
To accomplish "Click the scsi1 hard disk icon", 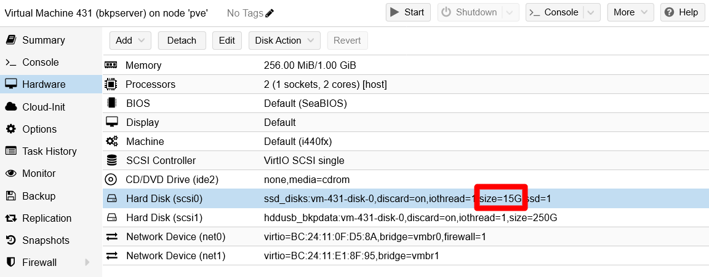I will click(111, 217).
